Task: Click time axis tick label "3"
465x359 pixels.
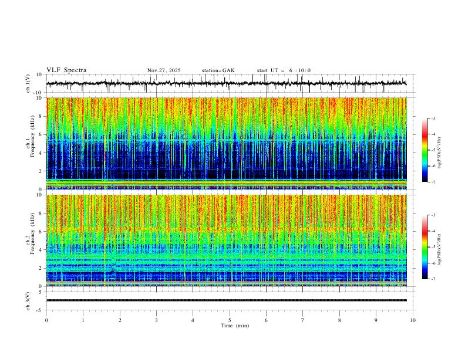Action: click(156, 320)
